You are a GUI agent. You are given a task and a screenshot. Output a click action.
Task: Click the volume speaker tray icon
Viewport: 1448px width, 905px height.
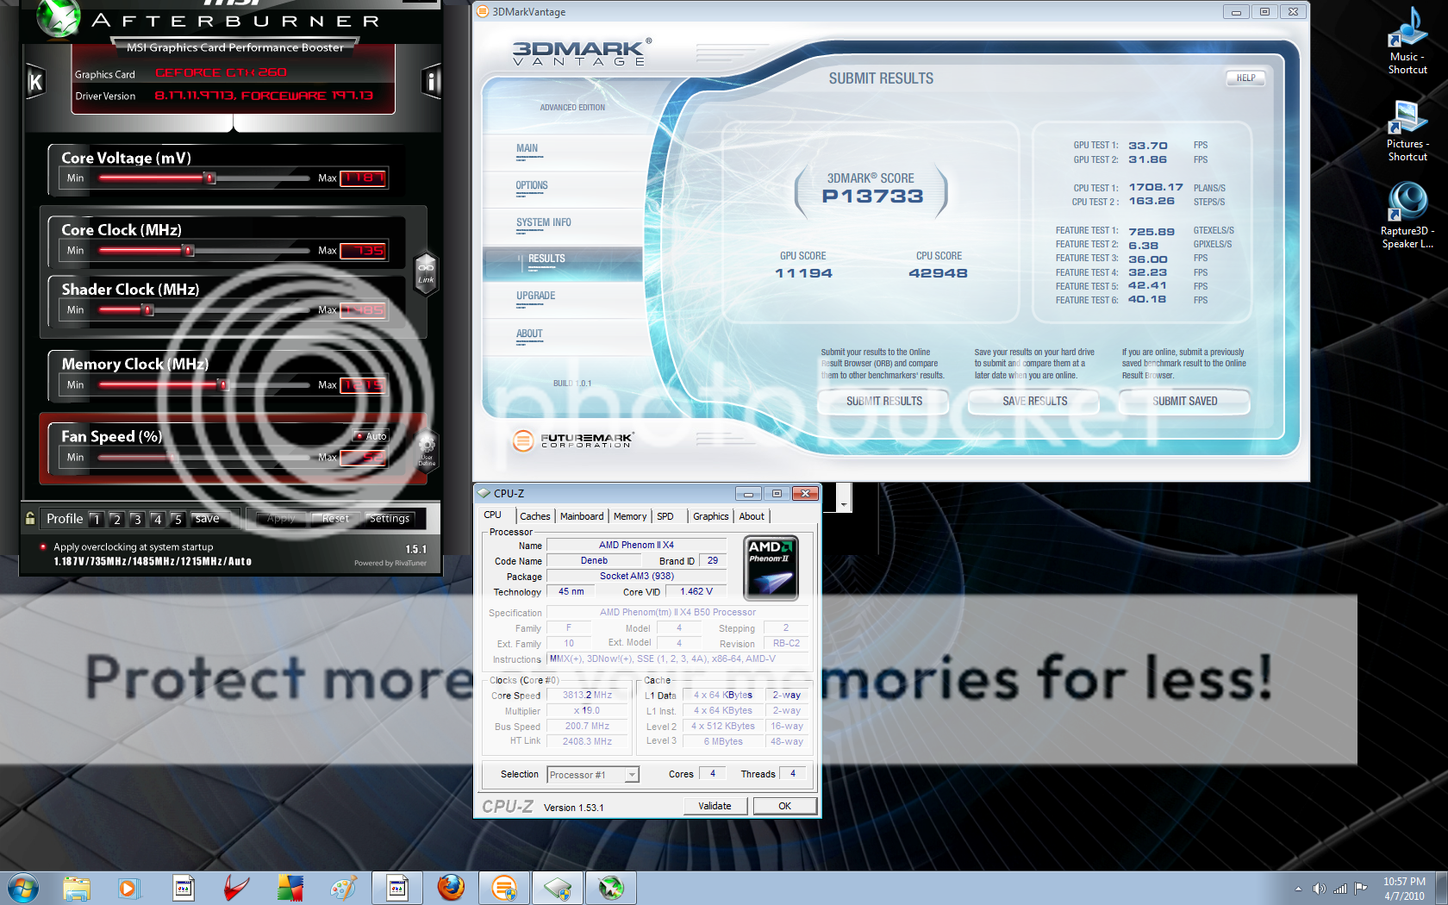[1319, 889]
